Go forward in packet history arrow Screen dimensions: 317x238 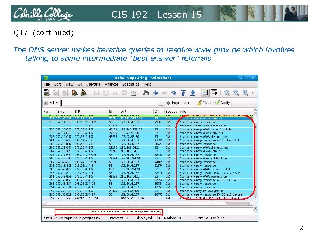[165, 93]
